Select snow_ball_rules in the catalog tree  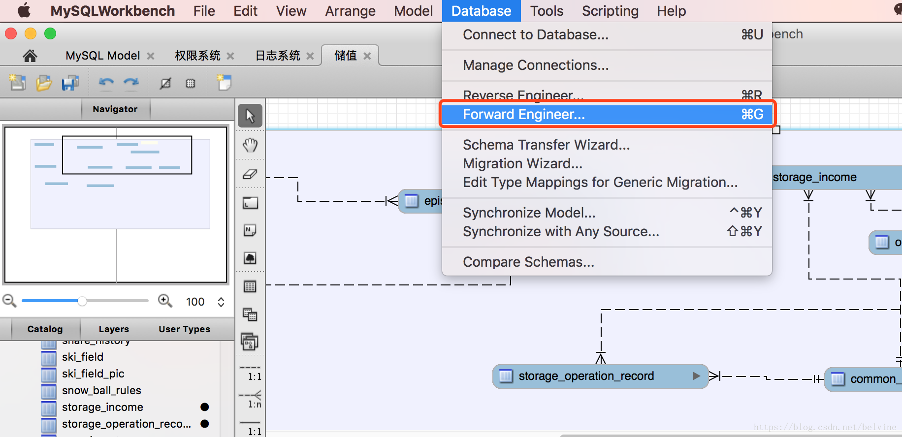pyautogui.click(x=101, y=390)
